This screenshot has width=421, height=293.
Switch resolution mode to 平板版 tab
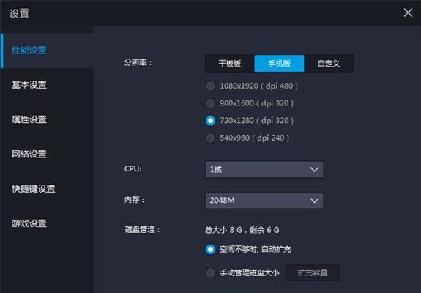click(x=230, y=64)
